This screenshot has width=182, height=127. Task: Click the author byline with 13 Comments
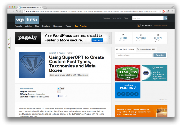pos(69,75)
